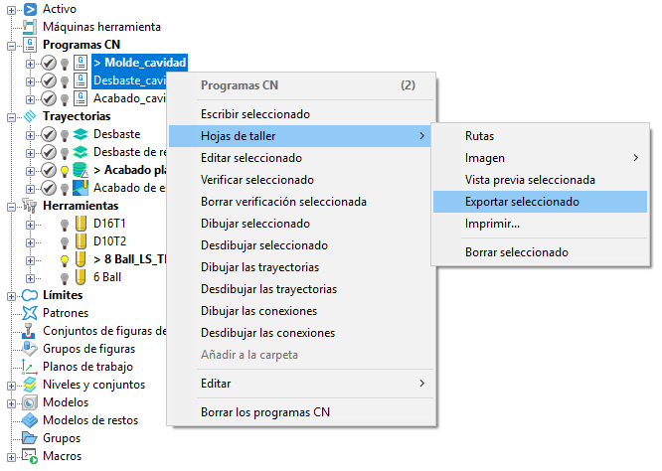662x471 pixels.
Task: Click Borrar los programas CN
Action: (264, 411)
